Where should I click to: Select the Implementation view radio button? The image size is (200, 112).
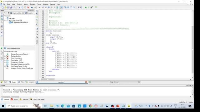coord(8,13)
